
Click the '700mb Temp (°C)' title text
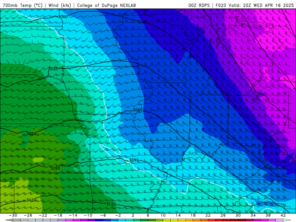[x=23, y=5]
